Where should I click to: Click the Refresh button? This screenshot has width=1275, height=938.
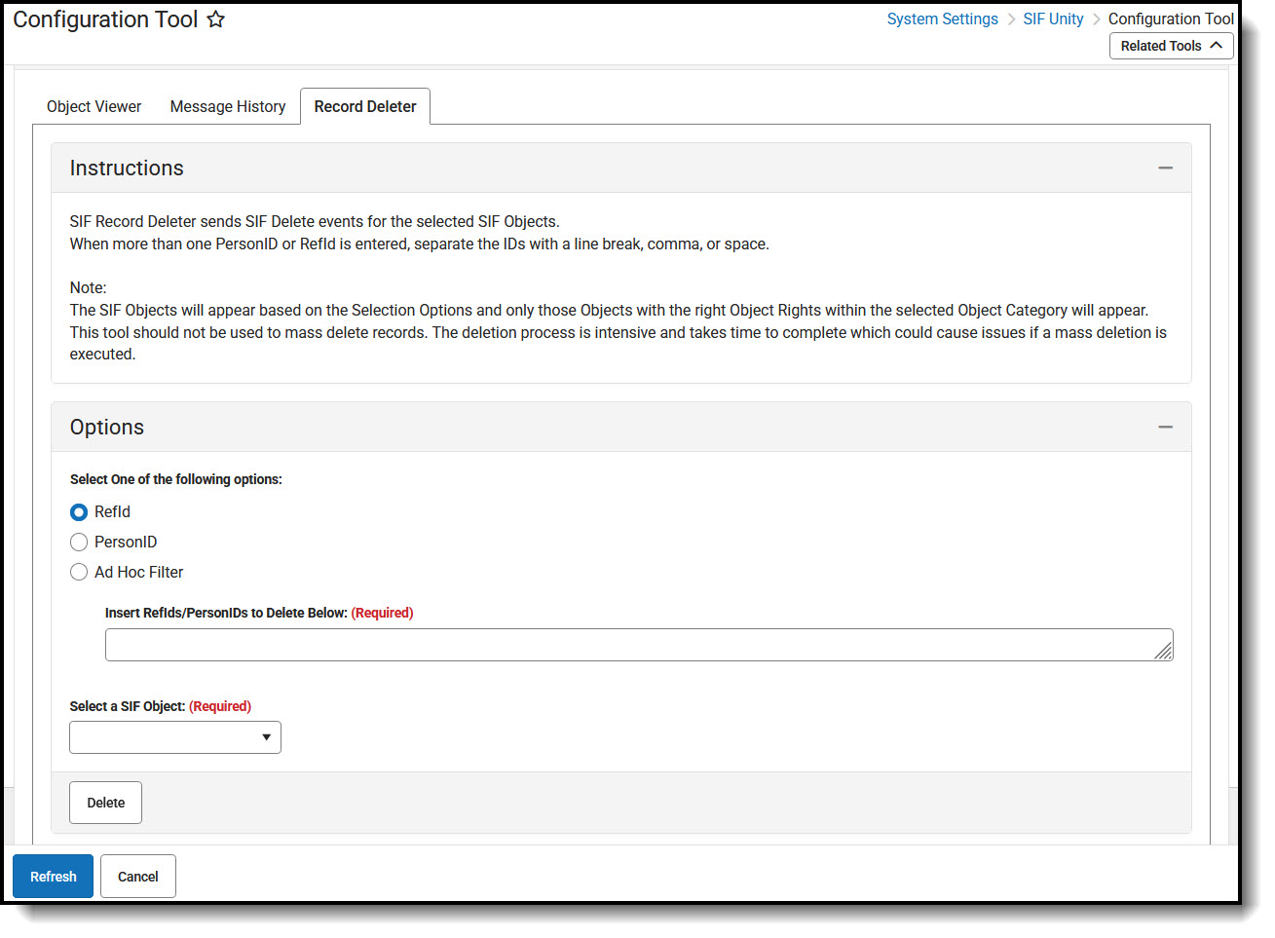click(53, 876)
